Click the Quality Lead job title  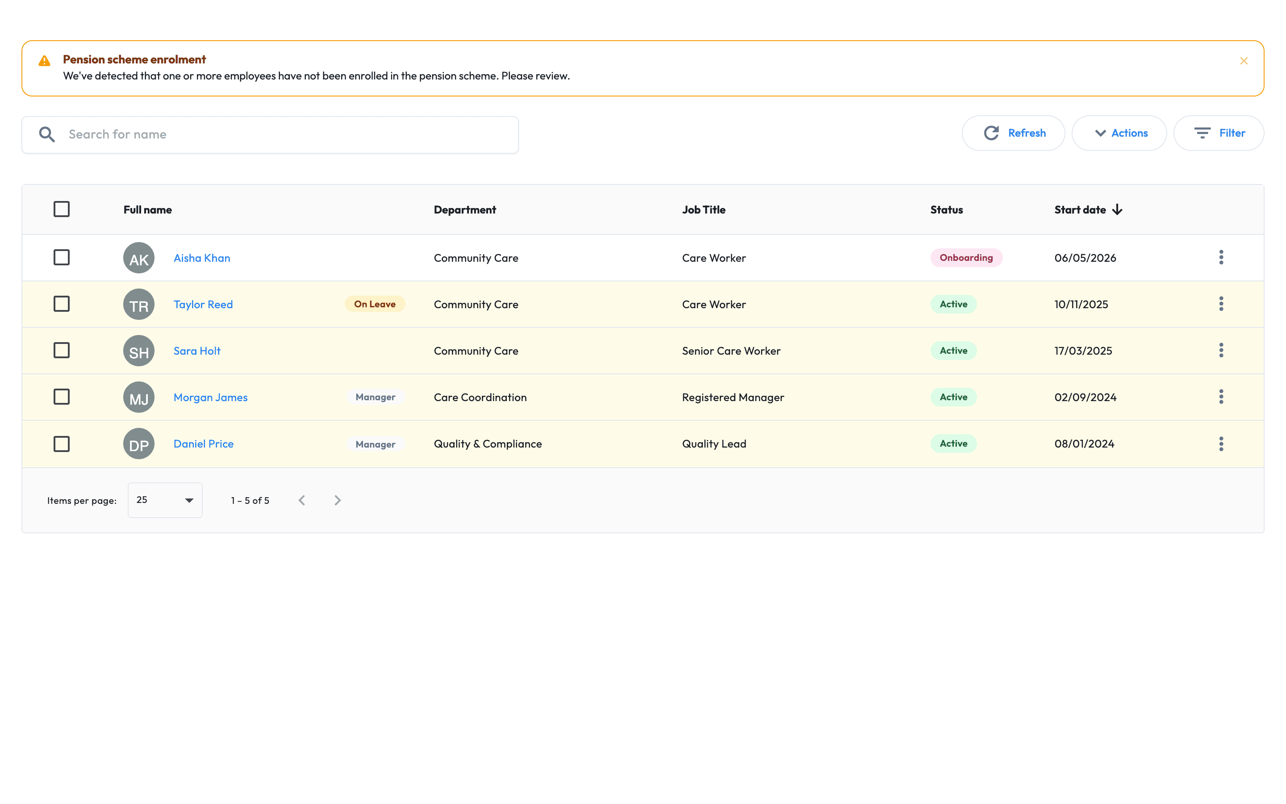714,444
